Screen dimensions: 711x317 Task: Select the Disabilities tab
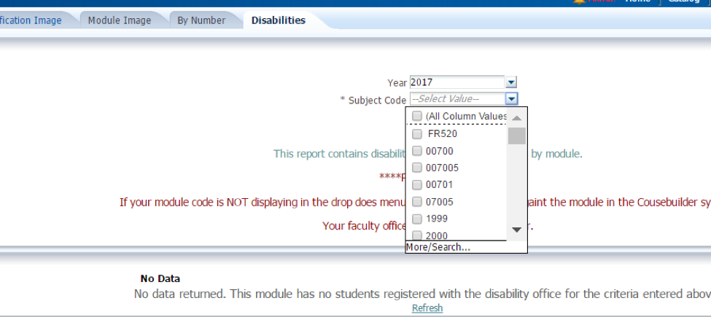pos(279,20)
